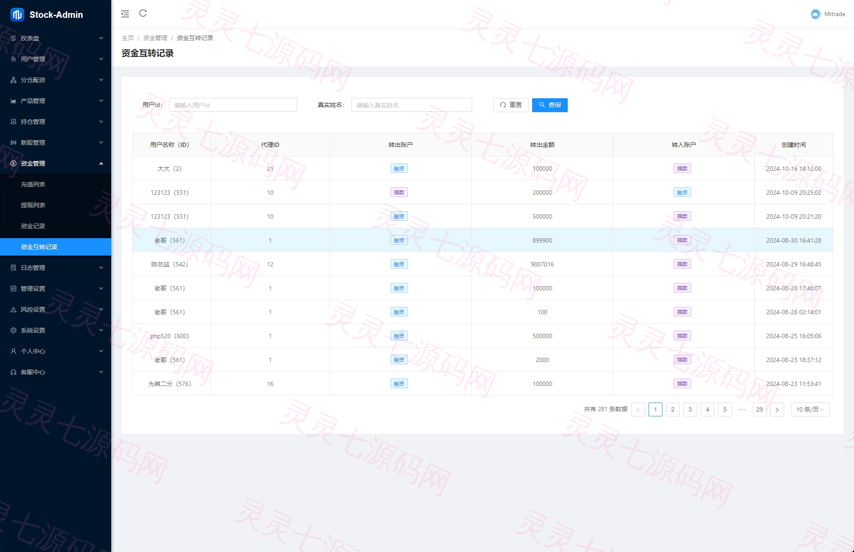Click the 产品管理 chart icon
This screenshot has width=854, height=552.
(13, 101)
